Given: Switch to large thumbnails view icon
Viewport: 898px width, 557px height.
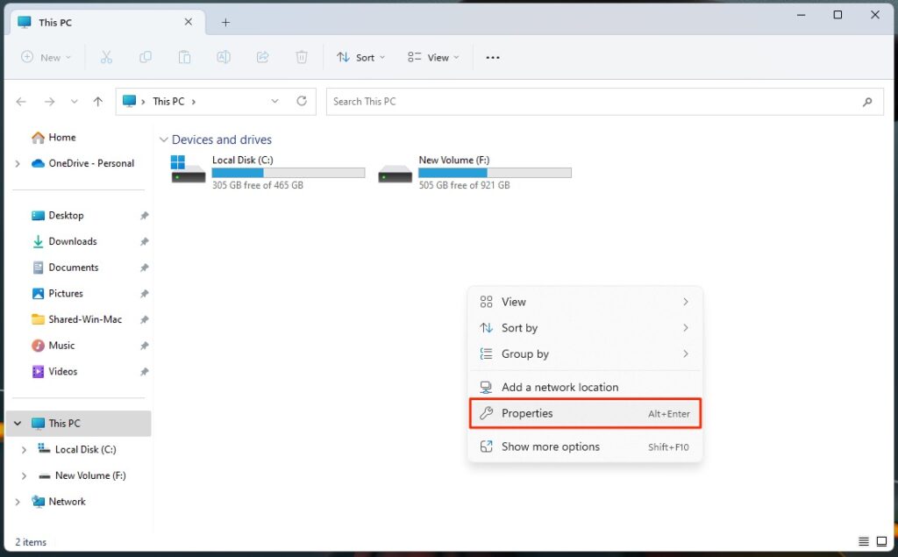Looking at the screenshot, I should click(x=881, y=542).
